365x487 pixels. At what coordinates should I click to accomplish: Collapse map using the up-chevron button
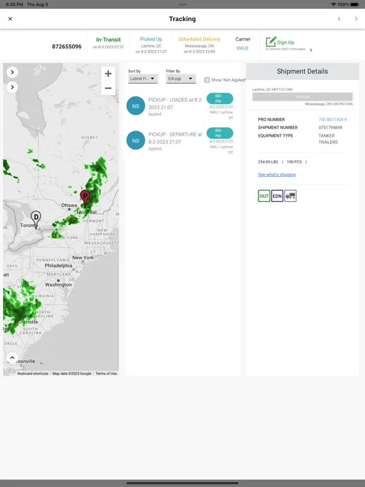click(12, 358)
